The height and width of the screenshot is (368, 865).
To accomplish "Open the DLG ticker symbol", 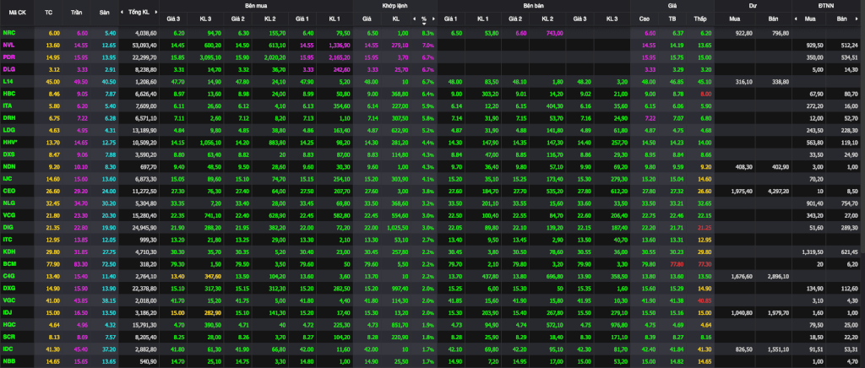I will (8, 69).
